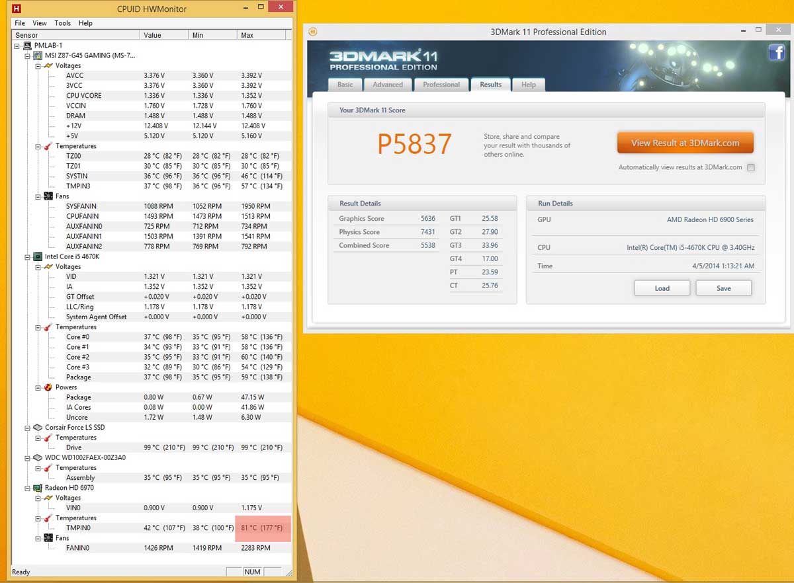
Task: Click the Radeon HD 6970 card icon
Action: pyautogui.click(x=38, y=488)
